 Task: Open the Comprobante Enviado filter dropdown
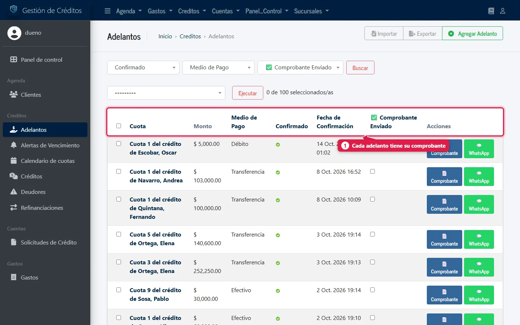(x=300, y=68)
